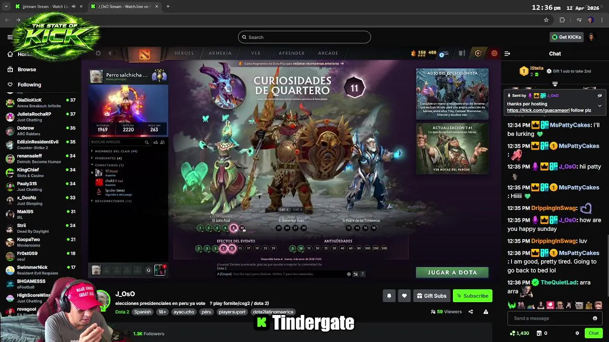Click the Dota party group icon
Screen dimensions: 609x342
(x=163, y=142)
